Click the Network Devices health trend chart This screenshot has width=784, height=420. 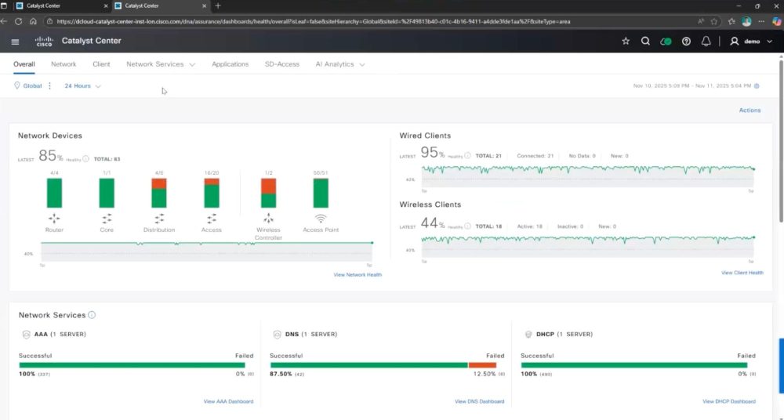tap(206, 251)
